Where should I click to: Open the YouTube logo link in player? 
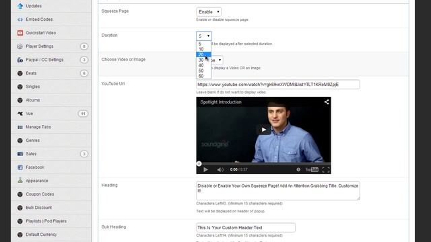point(312,169)
